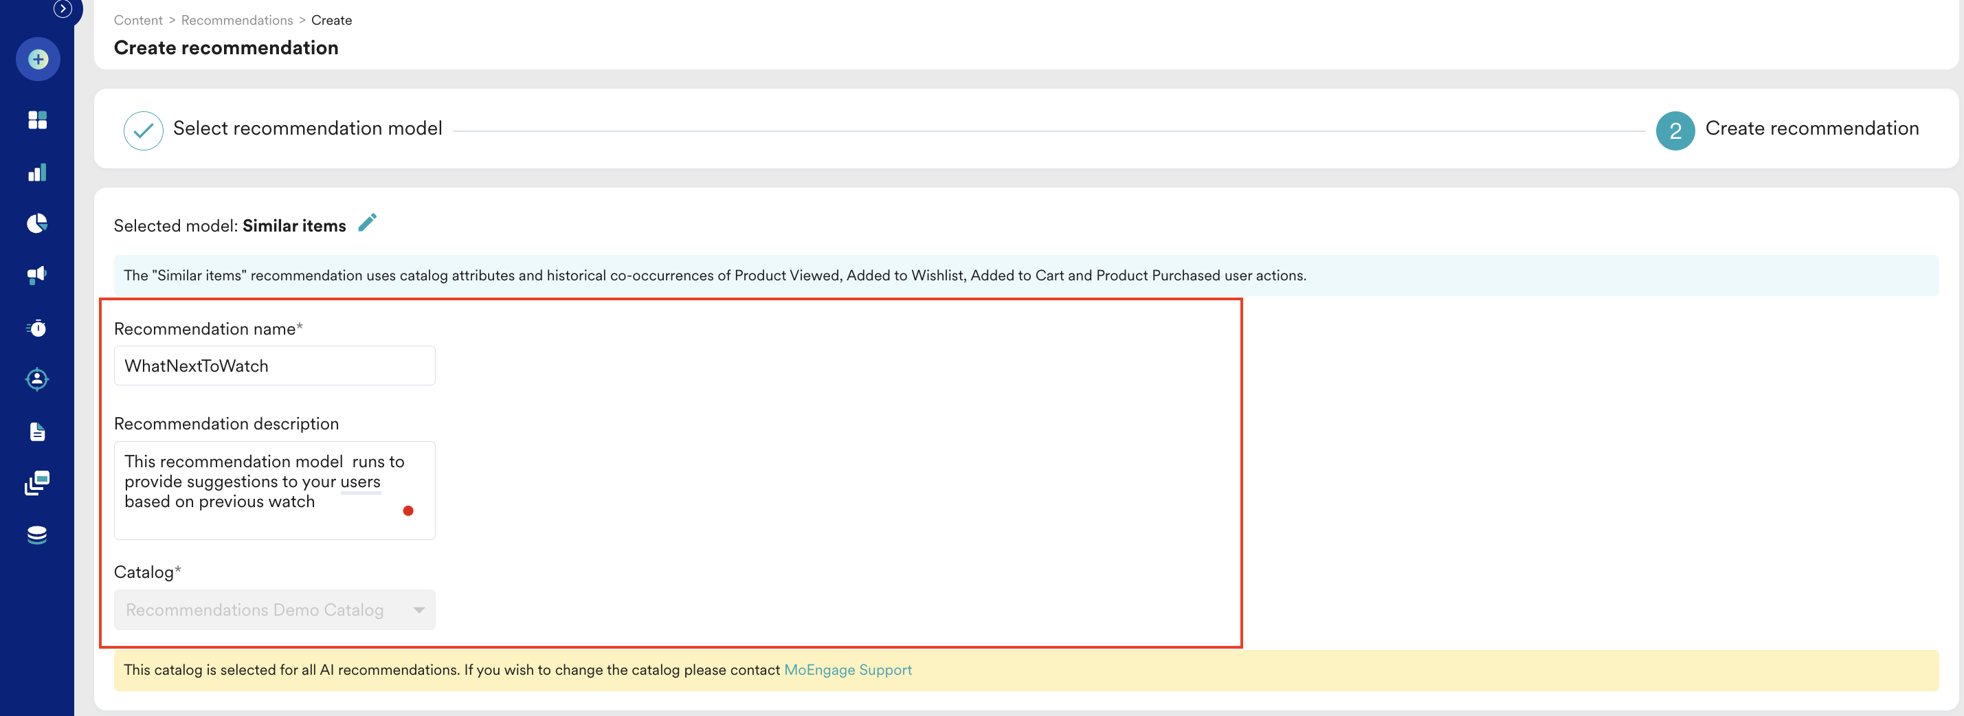Open the user target icon in sidebar
This screenshot has width=1964, height=716.
[37, 379]
